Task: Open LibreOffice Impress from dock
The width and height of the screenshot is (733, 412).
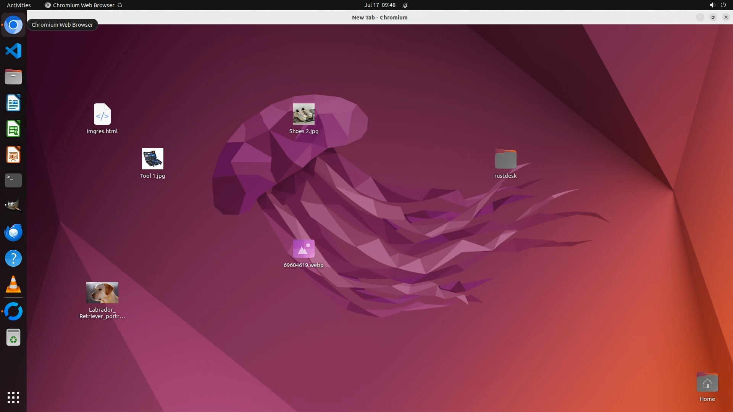Action: [x=13, y=155]
